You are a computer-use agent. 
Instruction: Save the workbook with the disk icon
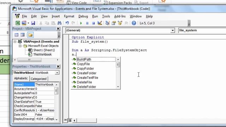[x=33, y=23]
